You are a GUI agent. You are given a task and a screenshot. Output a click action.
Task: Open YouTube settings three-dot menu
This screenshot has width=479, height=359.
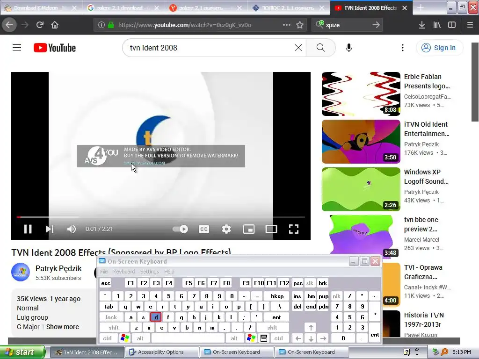(403, 48)
